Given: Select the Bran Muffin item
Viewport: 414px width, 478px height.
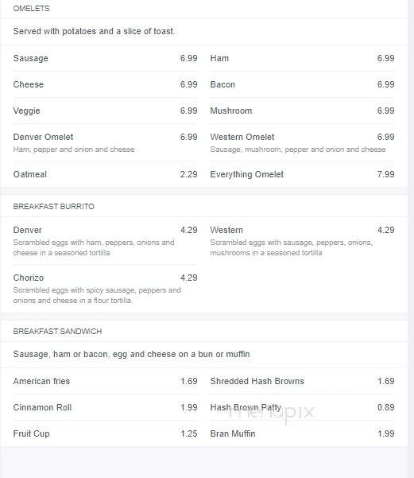Looking at the screenshot, I should point(302,433).
